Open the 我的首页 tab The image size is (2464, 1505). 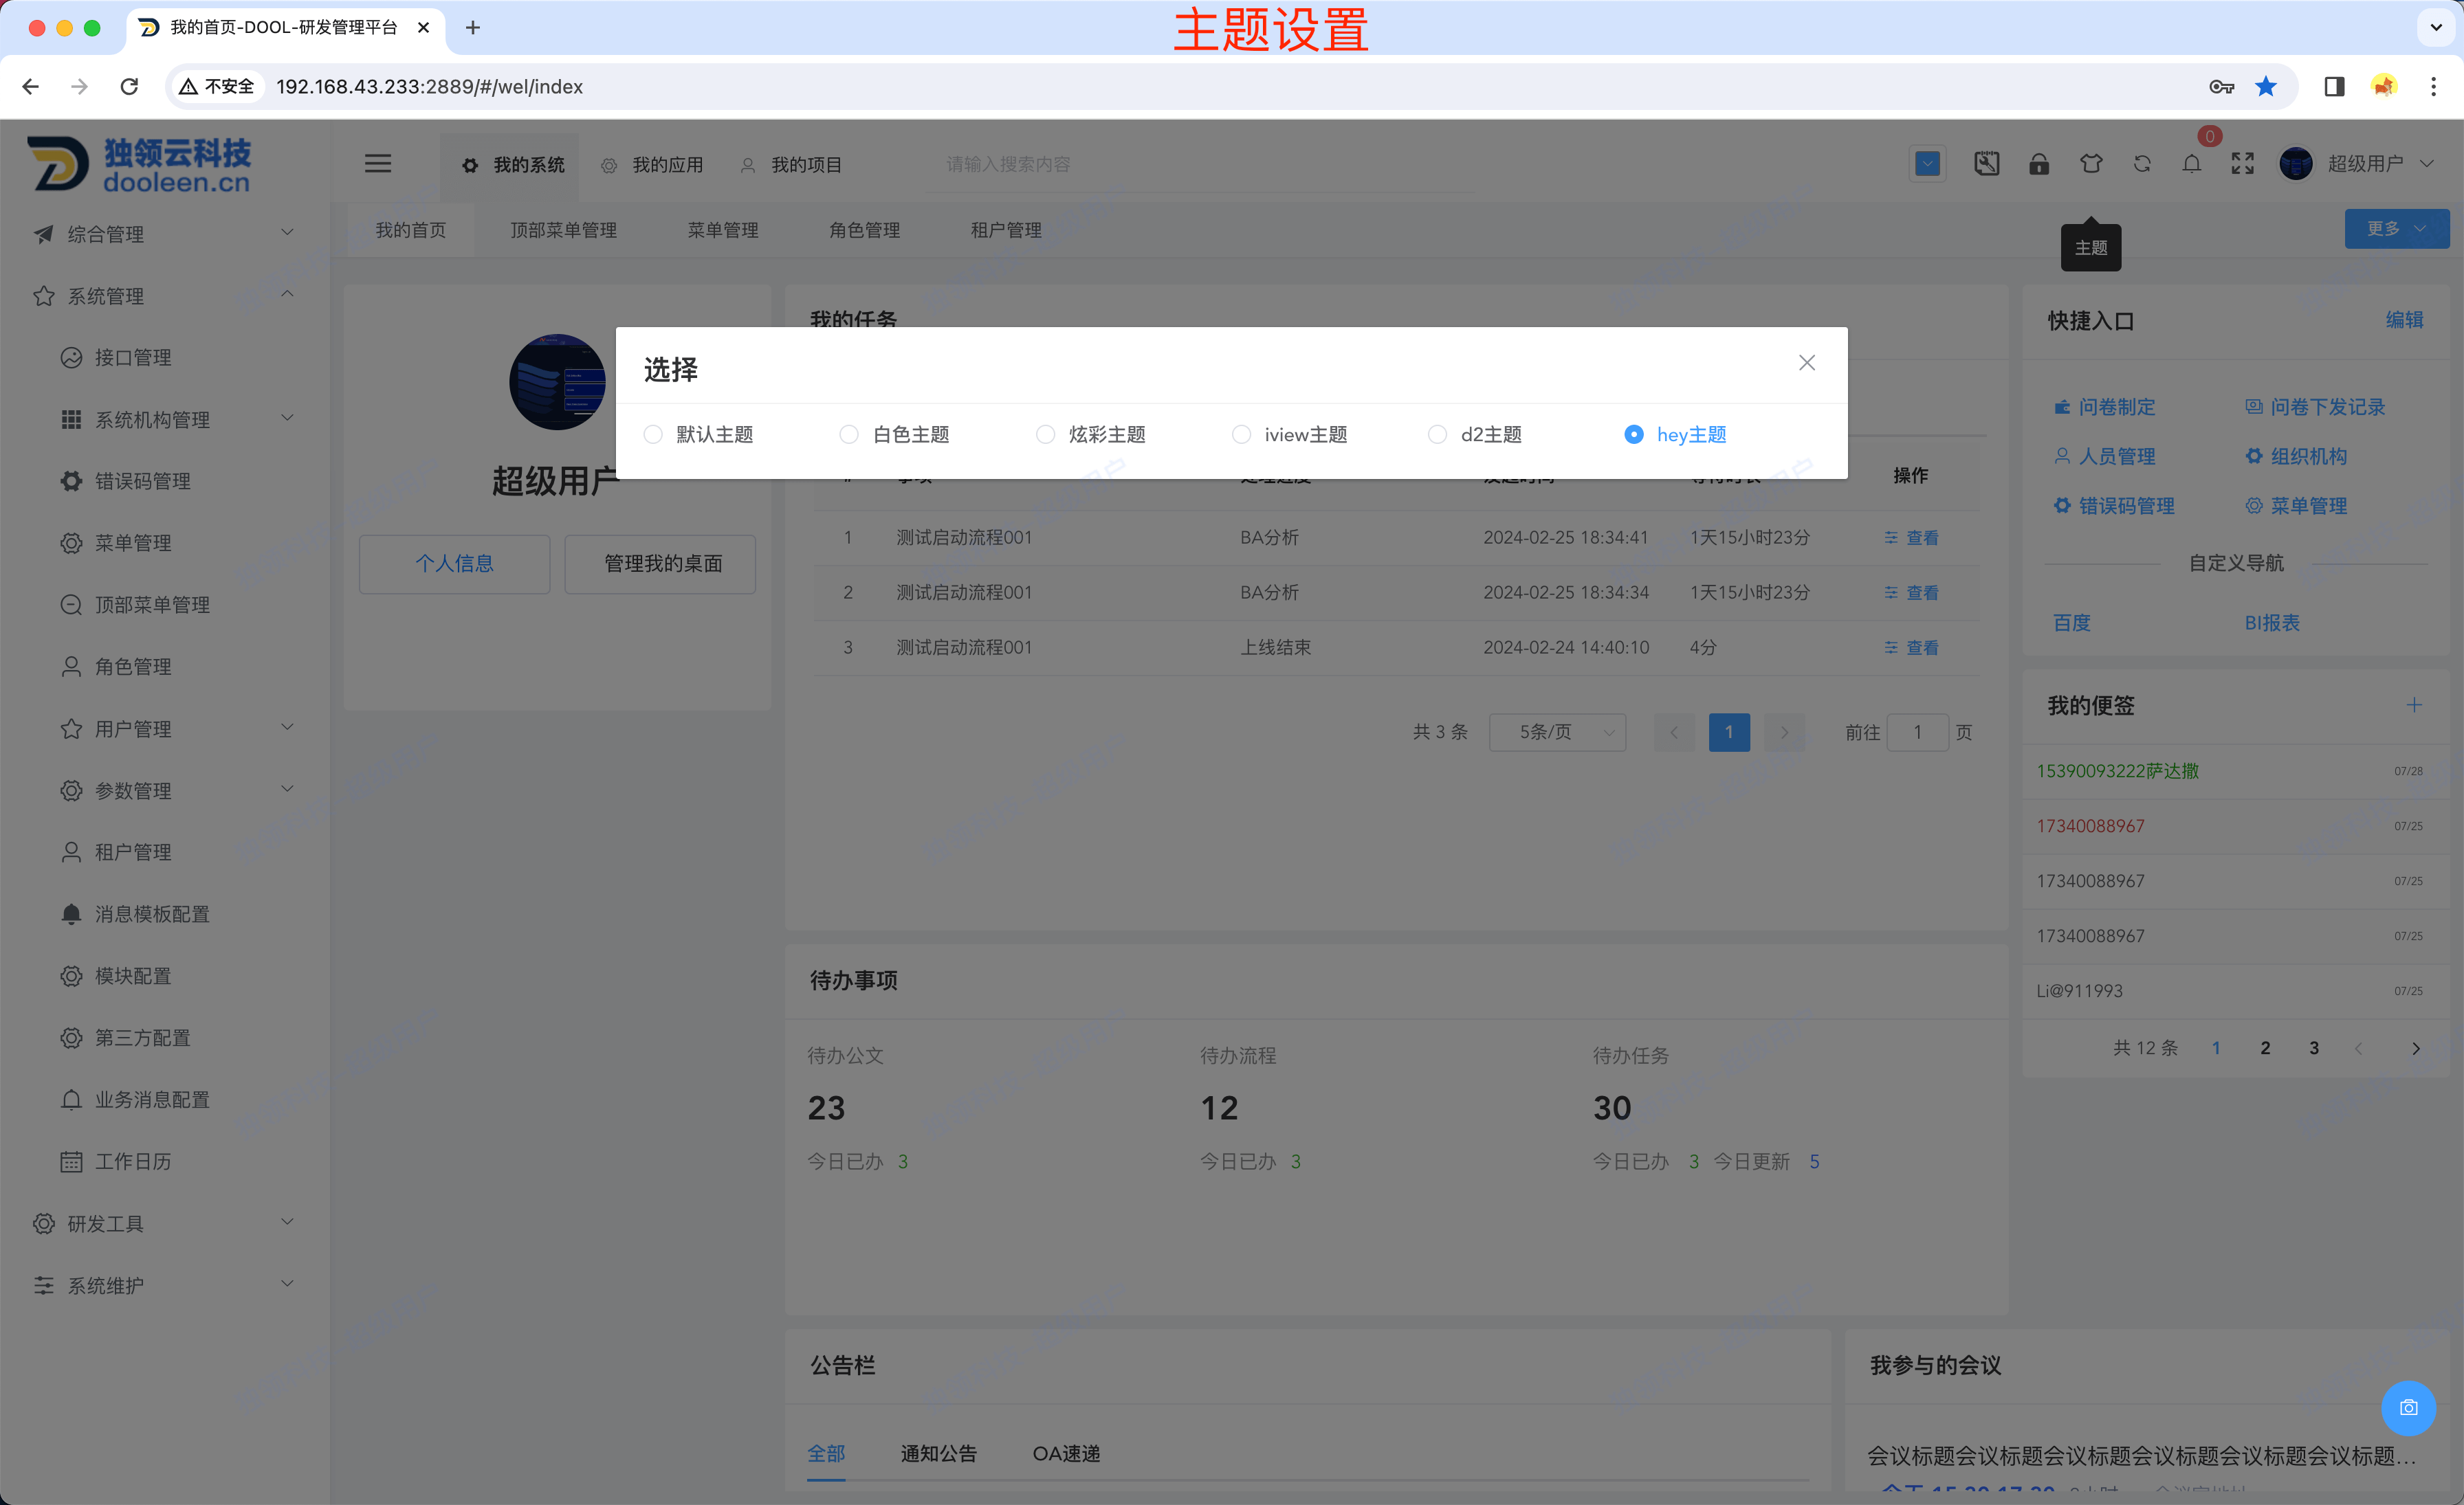(410, 230)
